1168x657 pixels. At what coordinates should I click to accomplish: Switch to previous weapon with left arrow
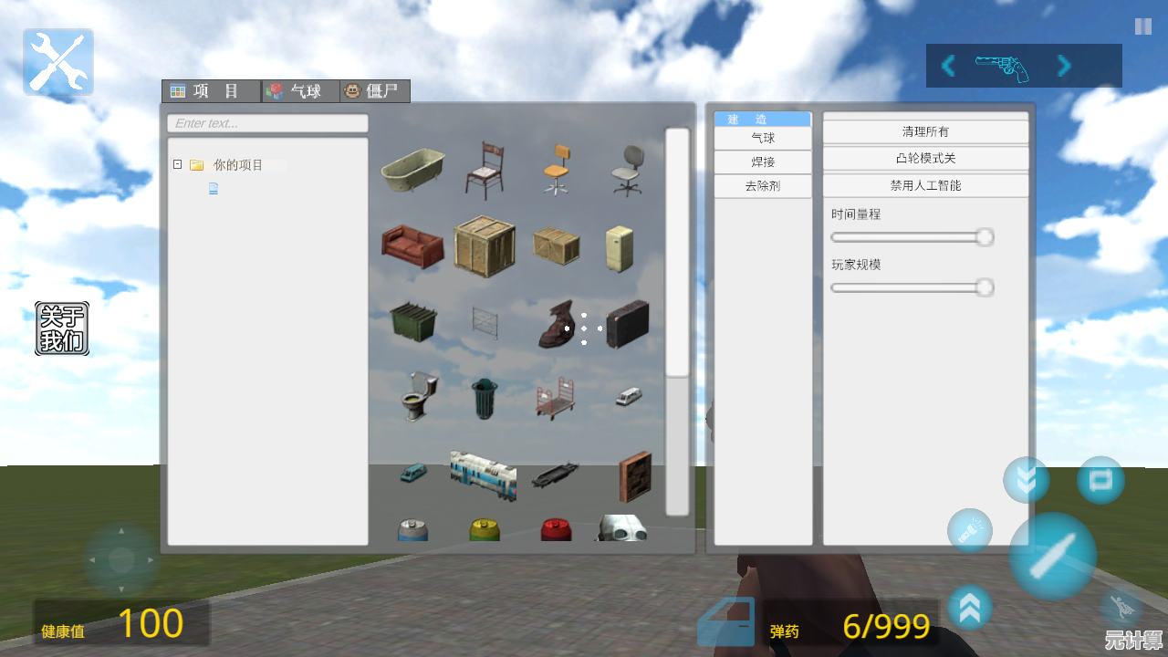tap(948, 66)
